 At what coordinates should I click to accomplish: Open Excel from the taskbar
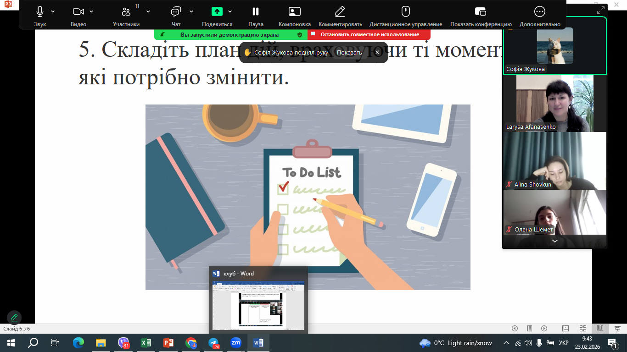146,343
